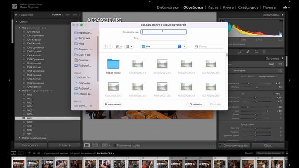Toggle the filter switch at filmstrip right
Viewport: 299px width, 168px height.
(x=287, y=153)
